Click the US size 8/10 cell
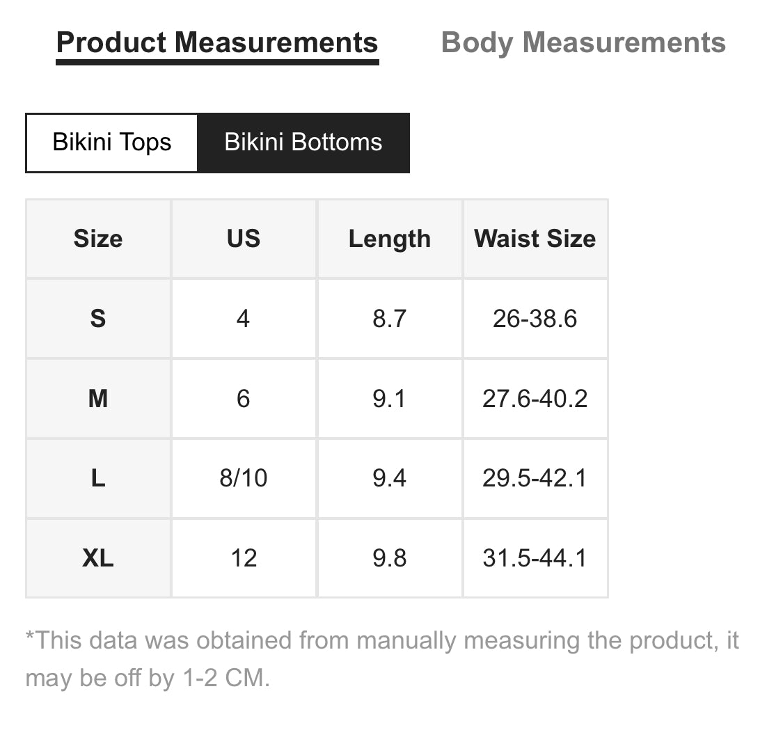Image resolution: width=783 pixels, height=737 pixels. click(x=244, y=478)
